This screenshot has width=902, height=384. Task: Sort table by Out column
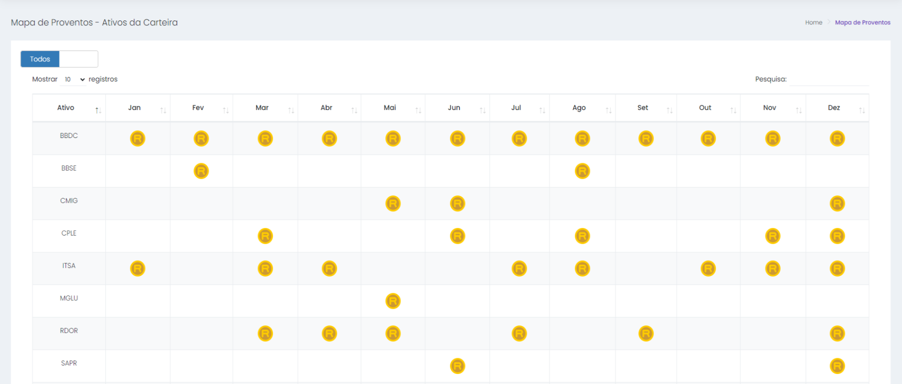708,108
